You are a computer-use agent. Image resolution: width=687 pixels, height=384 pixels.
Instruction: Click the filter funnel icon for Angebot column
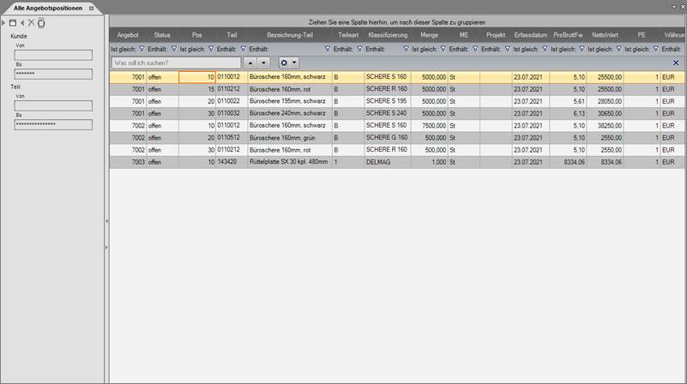[x=142, y=49]
